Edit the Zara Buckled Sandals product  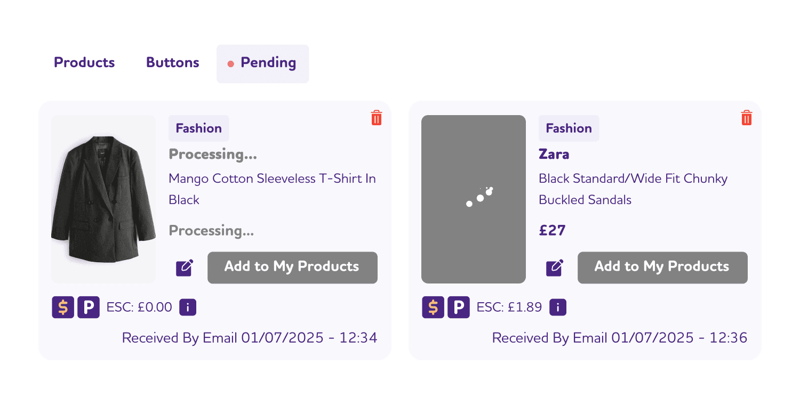555,268
